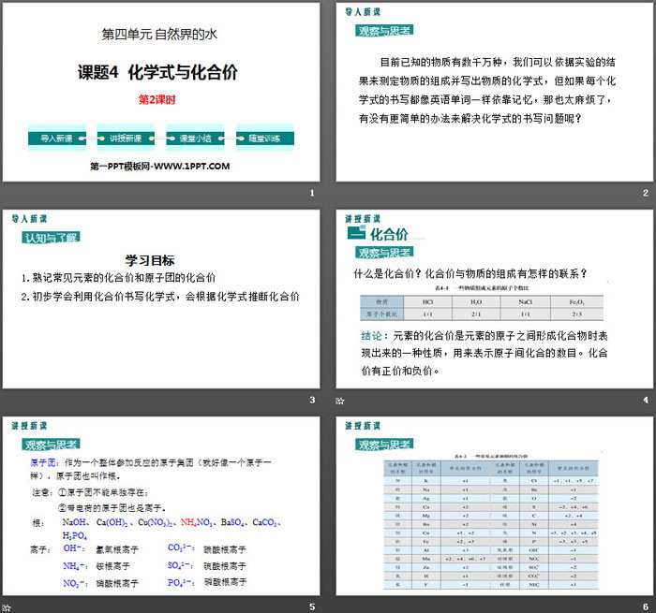This screenshot has height=613, width=656.
Task: Click the 随堂训练 navigation box on slide 1
Action: tap(265, 139)
